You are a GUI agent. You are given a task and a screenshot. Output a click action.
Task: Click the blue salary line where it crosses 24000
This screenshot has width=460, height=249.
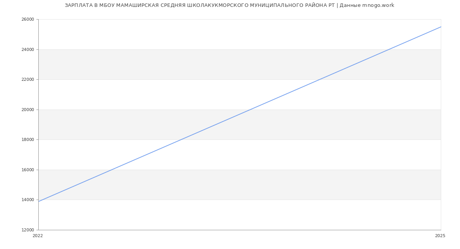(389, 49)
